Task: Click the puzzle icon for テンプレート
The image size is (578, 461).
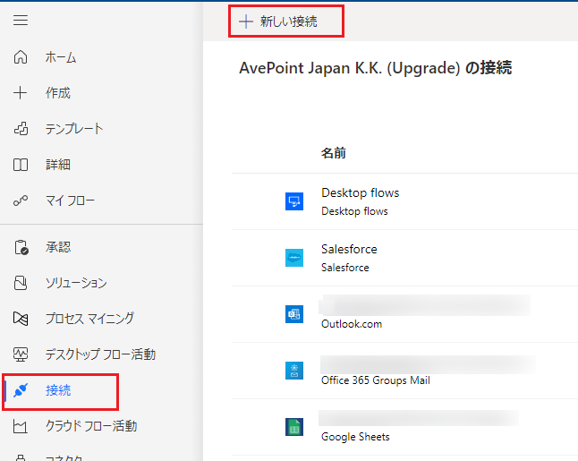Action: point(21,129)
